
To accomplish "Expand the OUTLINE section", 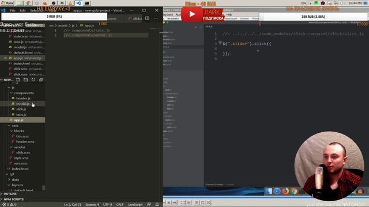I will (10, 194).
